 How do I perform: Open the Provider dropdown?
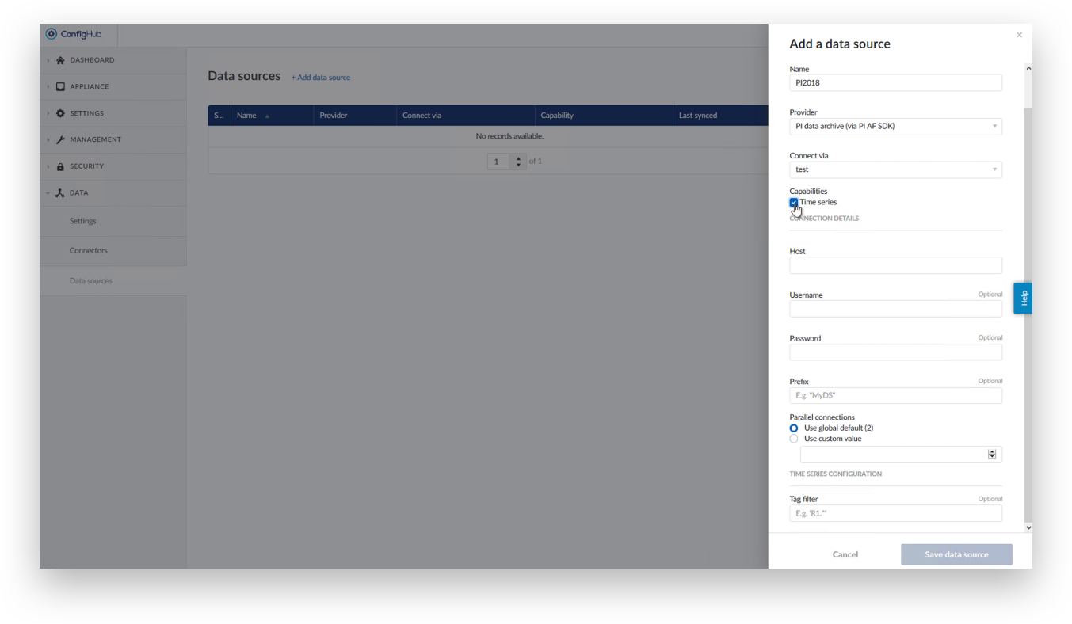pos(895,126)
